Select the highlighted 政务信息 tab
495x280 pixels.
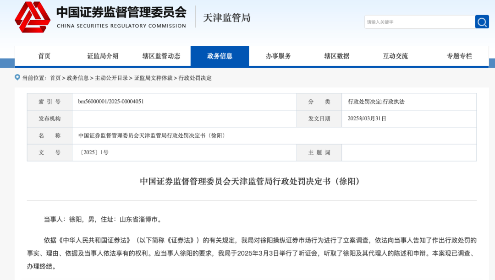pos(220,56)
